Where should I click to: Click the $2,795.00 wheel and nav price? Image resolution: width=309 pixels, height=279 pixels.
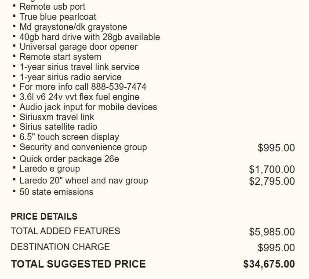coord(272,181)
